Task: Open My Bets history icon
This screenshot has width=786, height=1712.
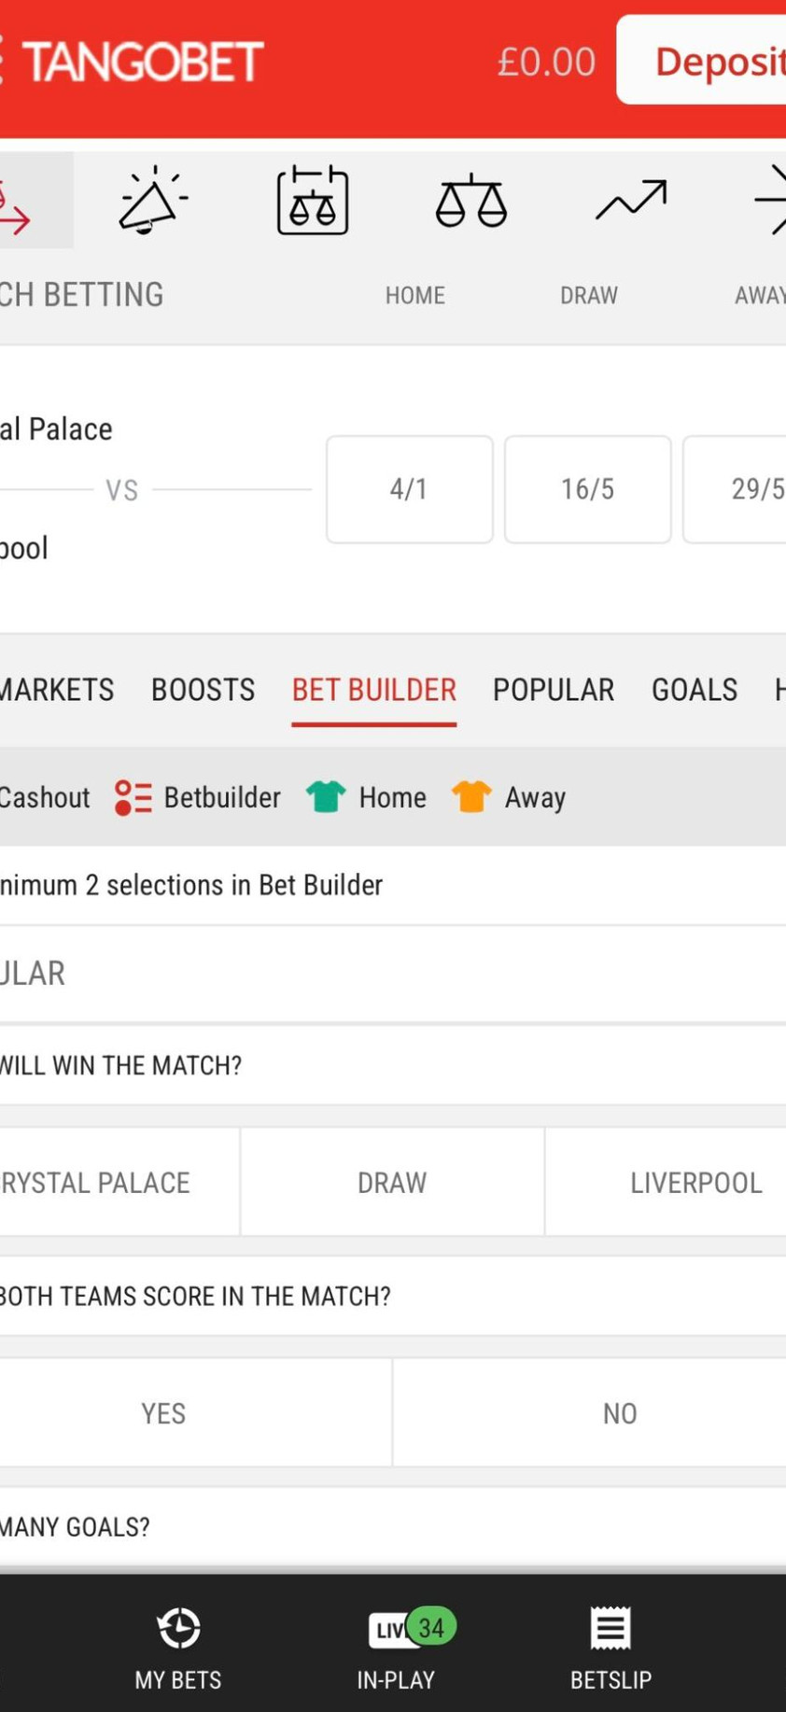Action: (178, 1628)
